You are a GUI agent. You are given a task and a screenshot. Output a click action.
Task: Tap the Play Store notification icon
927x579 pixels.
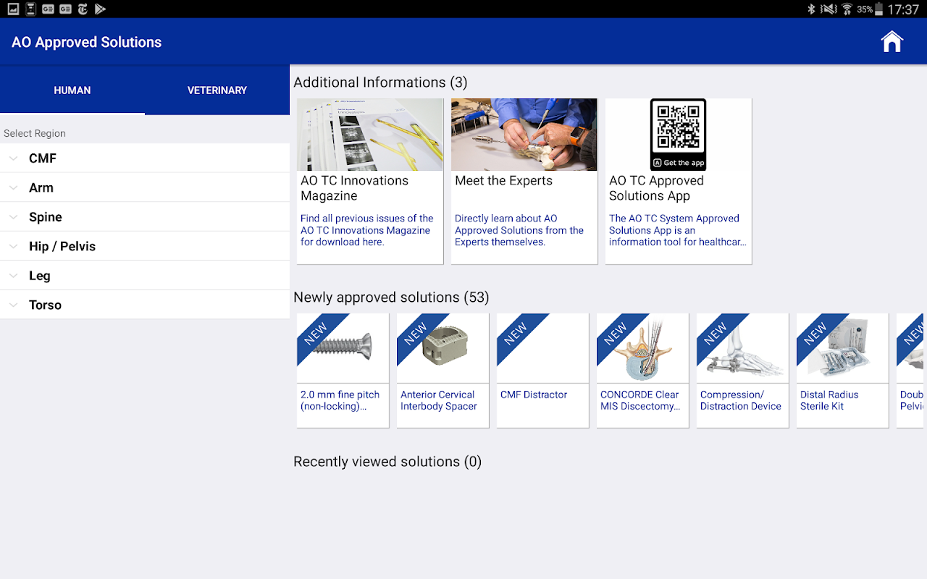pyautogui.click(x=100, y=9)
